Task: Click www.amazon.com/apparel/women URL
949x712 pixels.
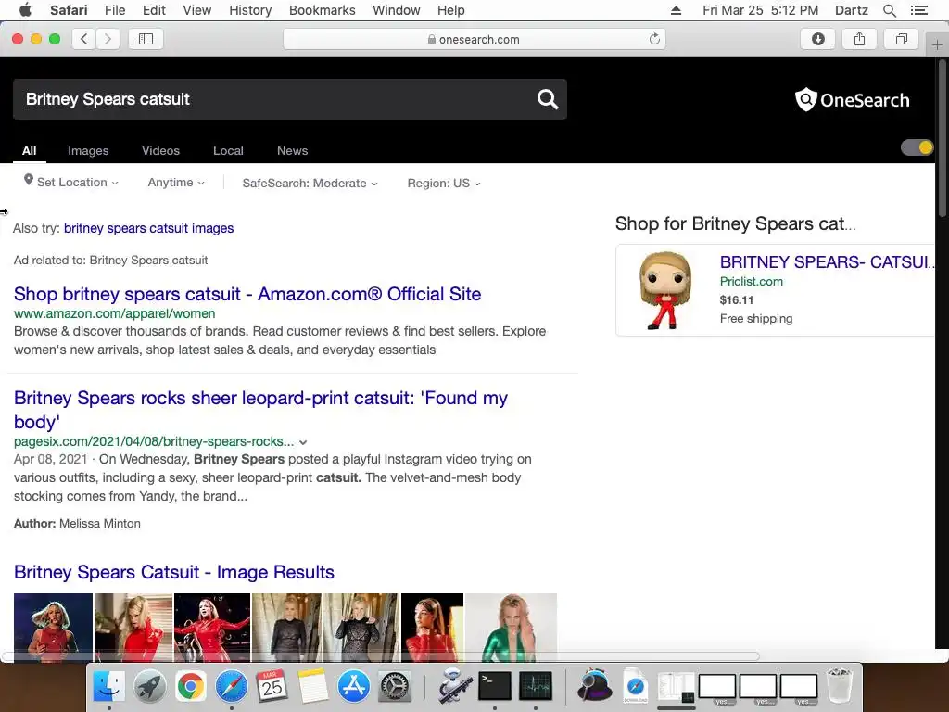Action: pos(114,313)
